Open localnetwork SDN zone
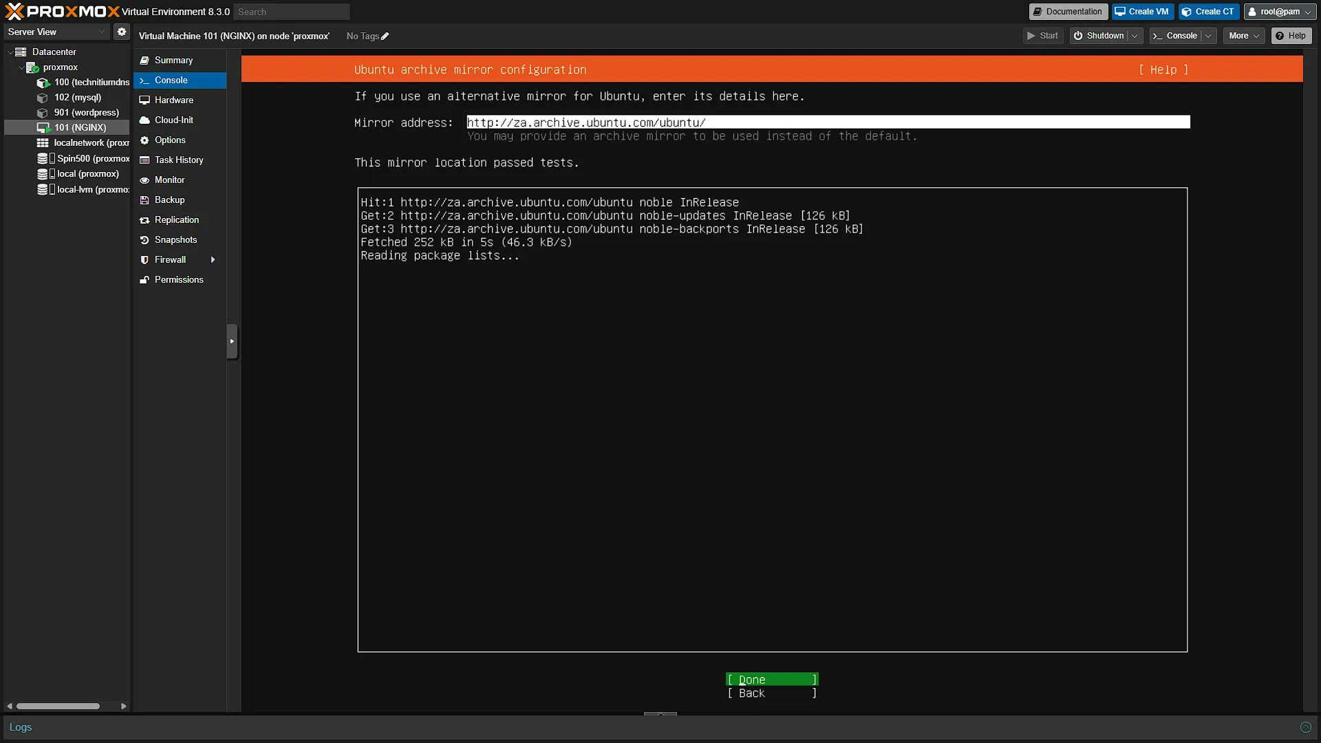This screenshot has width=1321, height=743. click(x=83, y=143)
